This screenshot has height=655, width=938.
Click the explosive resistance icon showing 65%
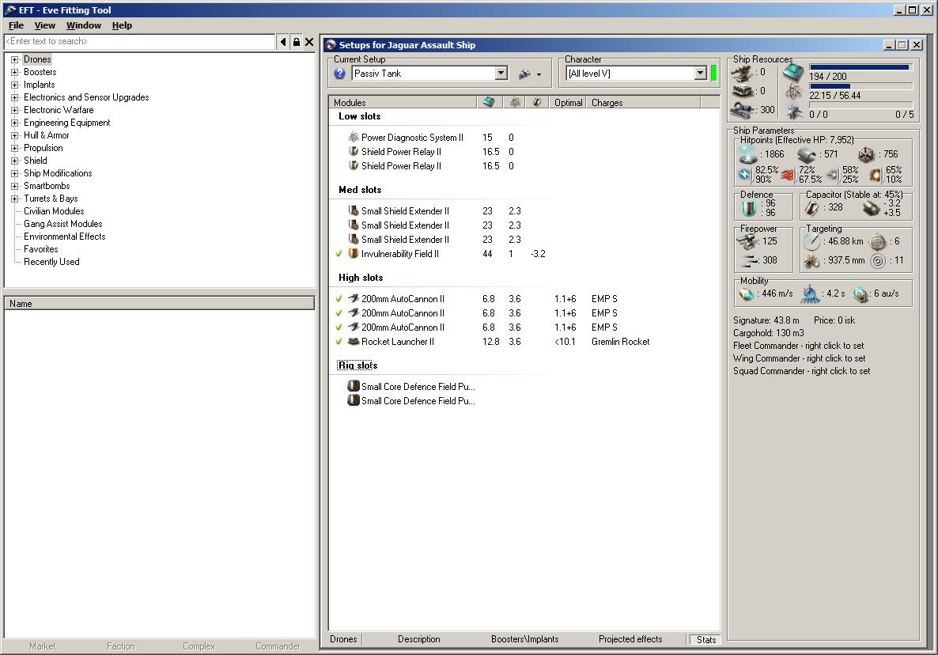876,175
